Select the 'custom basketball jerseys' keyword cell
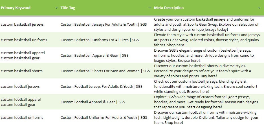The image size is (264, 125). pos(30,24)
